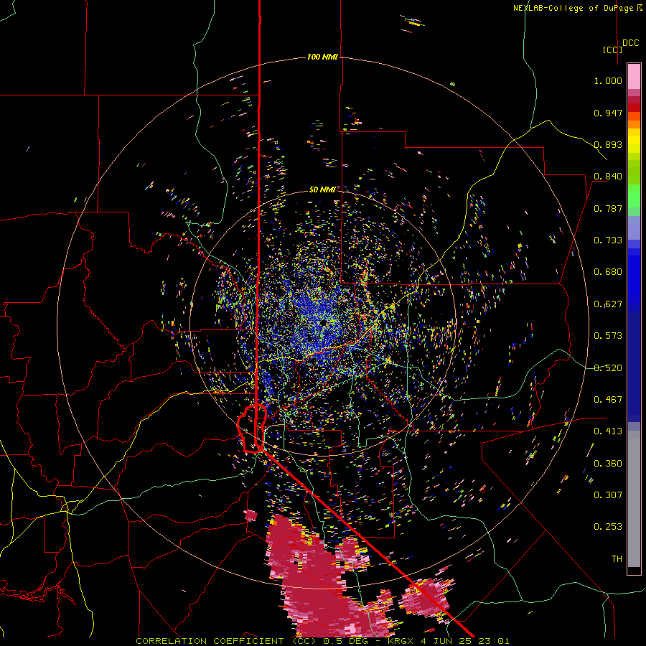Click the 0.467 scale value
Viewport: 646px width, 646px height.
pyautogui.click(x=608, y=400)
